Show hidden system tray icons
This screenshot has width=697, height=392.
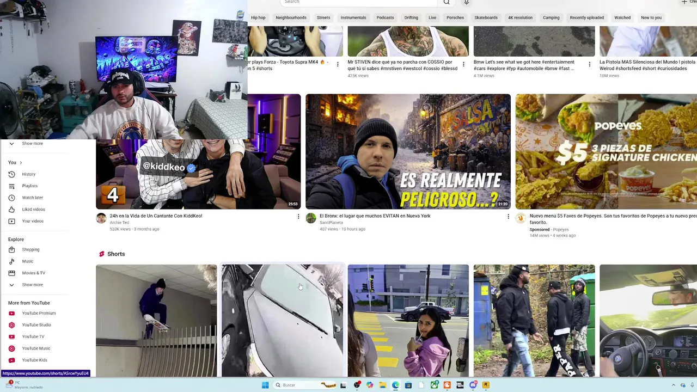pos(674,385)
